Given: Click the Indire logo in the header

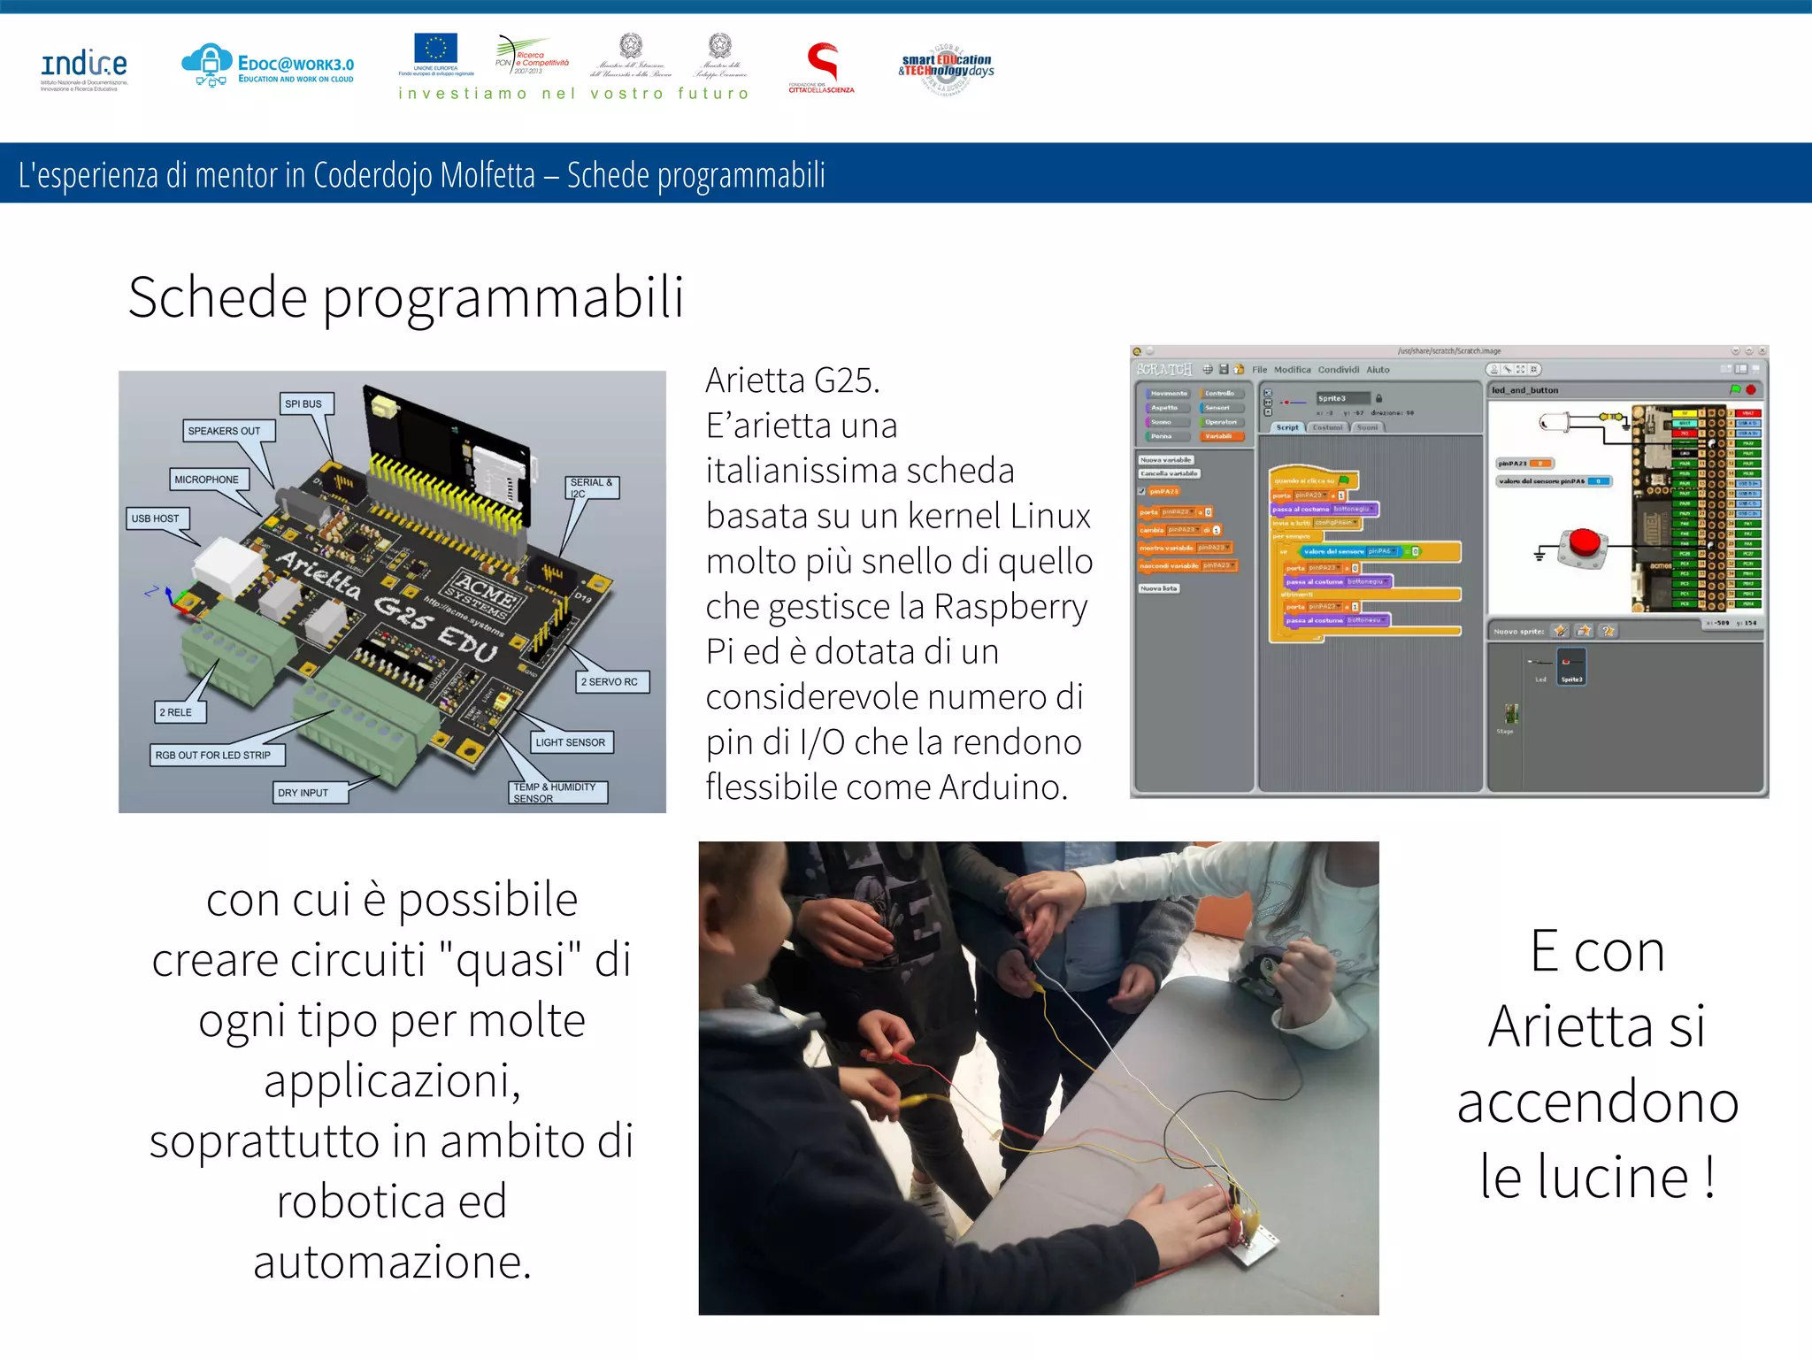Looking at the screenshot, I should point(84,69).
